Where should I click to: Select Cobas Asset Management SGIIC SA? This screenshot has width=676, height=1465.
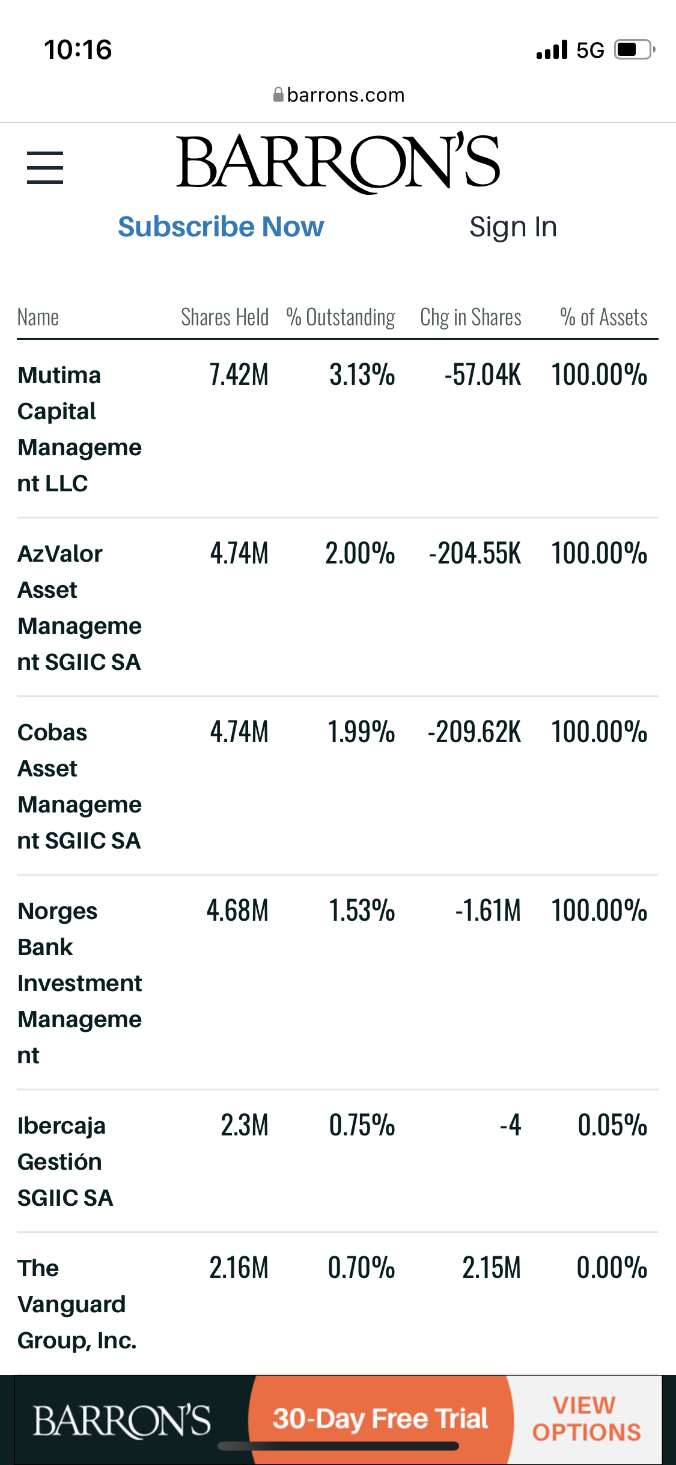(x=79, y=786)
